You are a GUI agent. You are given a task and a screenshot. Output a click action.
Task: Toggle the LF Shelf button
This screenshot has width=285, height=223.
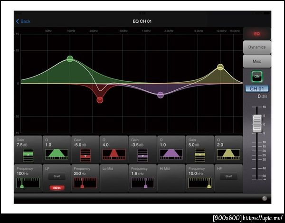57,176
